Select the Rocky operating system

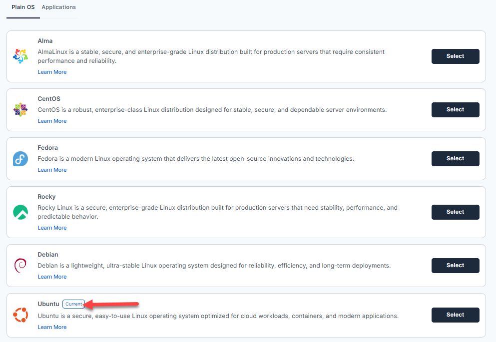click(455, 212)
